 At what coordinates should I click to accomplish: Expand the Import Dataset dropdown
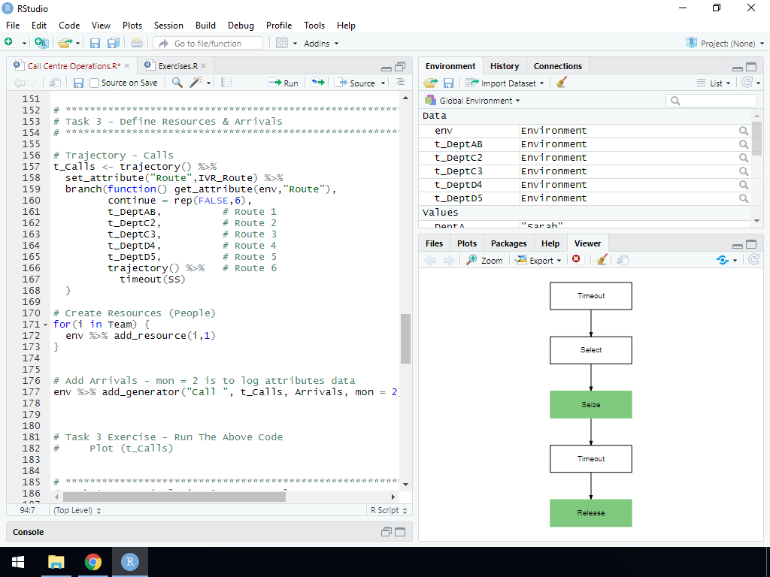(x=504, y=83)
